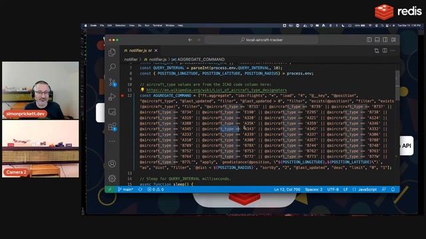426x239 pixels.
Task: Toggle the secondary side bar layout button
Action: (385, 40)
